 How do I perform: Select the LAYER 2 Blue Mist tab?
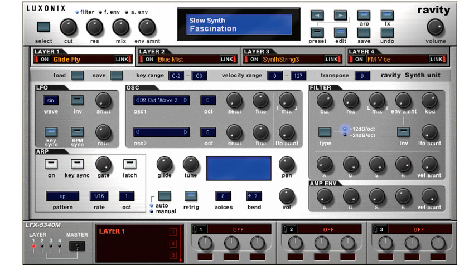[187, 56]
